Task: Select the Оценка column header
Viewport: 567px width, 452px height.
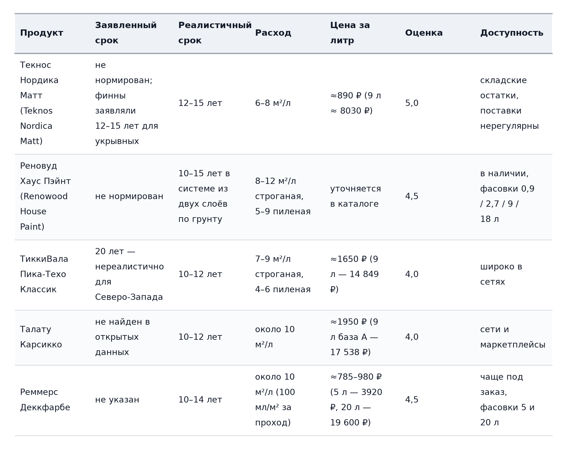Action: click(424, 33)
